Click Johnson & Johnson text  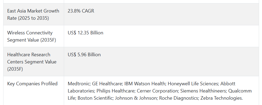pos(135,98)
